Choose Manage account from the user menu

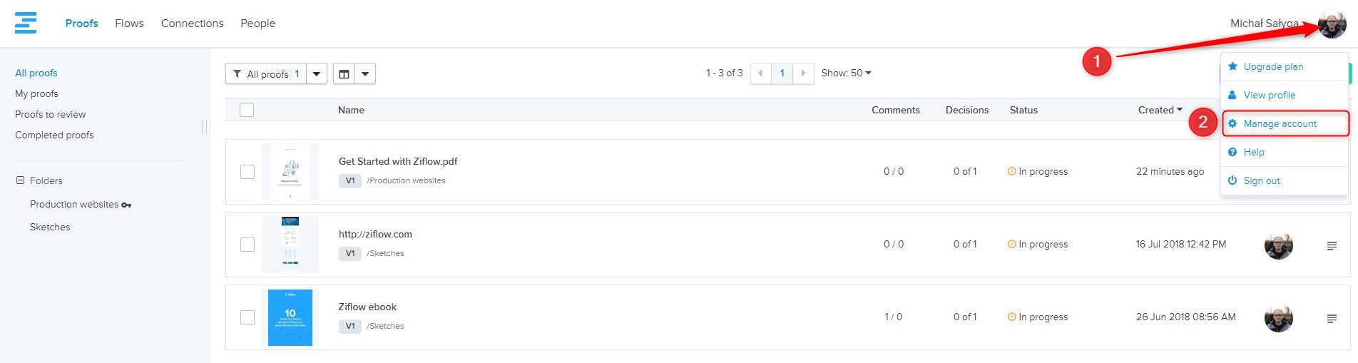tap(1280, 124)
